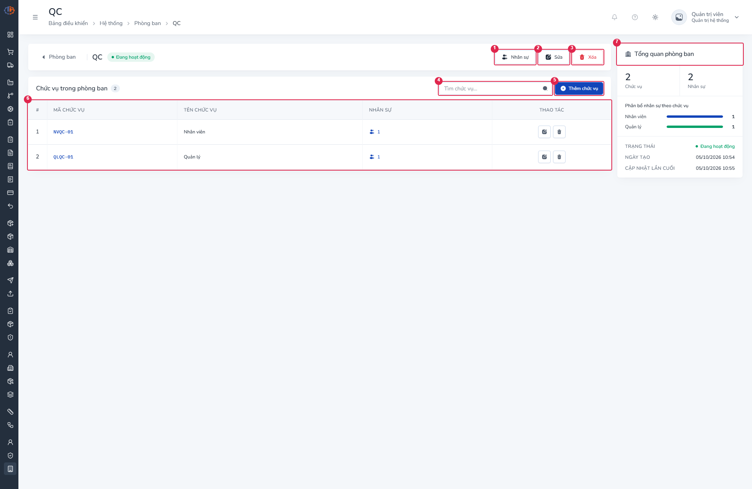Open the return arrow sidebar icon

tap(11, 206)
